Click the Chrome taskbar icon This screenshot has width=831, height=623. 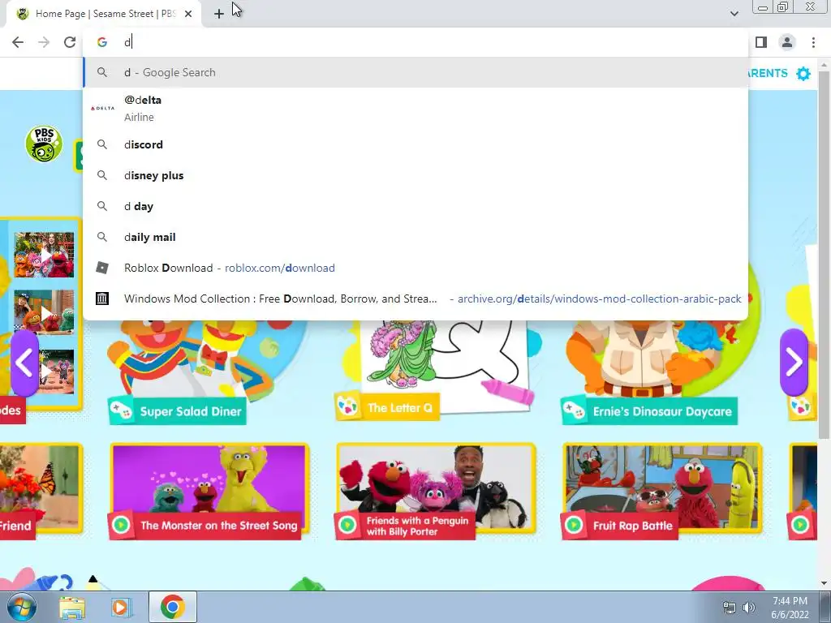pyautogui.click(x=172, y=607)
